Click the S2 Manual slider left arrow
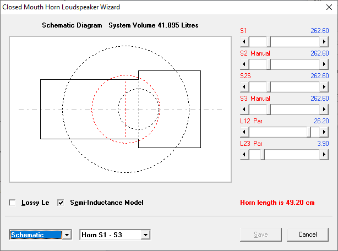Viewport: 338px width, 251px height. coord(244,64)
